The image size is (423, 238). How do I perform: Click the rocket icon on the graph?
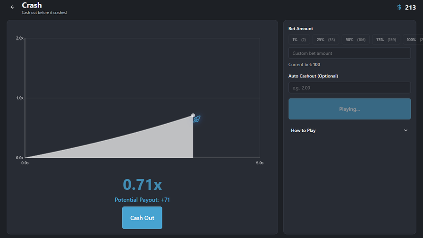[x=197, y=119]
